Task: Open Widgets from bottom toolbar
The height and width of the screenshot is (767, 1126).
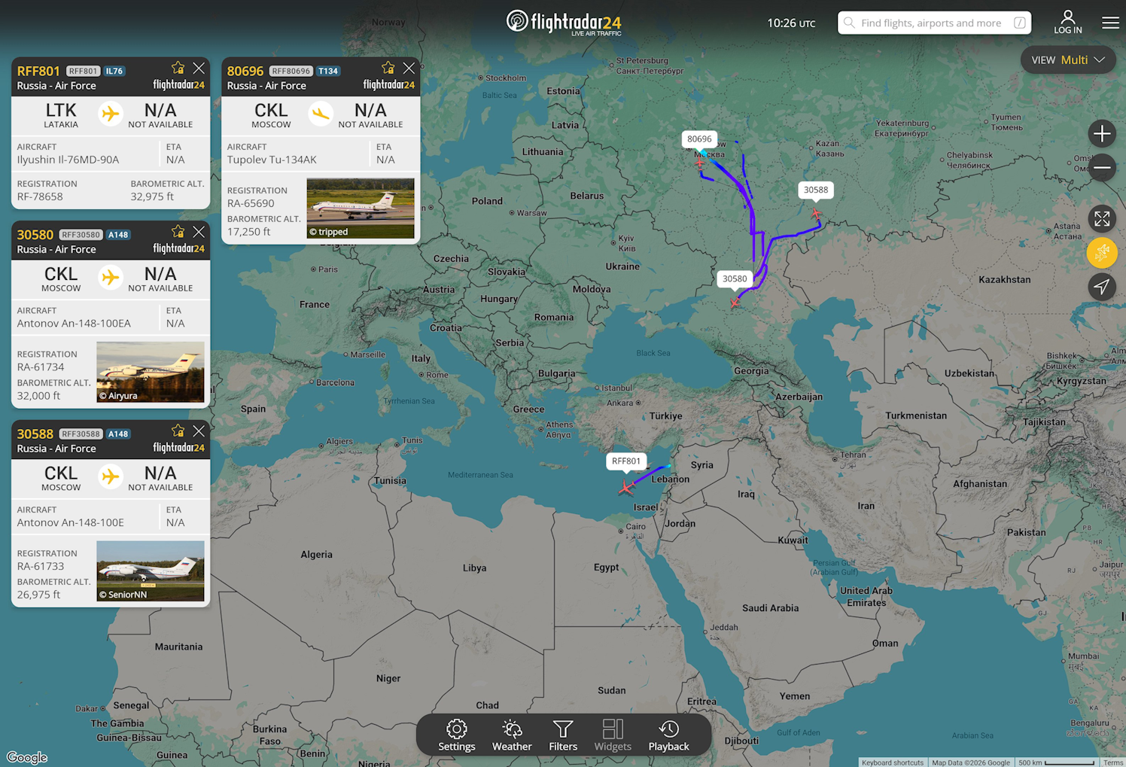Action: (613, 735)
